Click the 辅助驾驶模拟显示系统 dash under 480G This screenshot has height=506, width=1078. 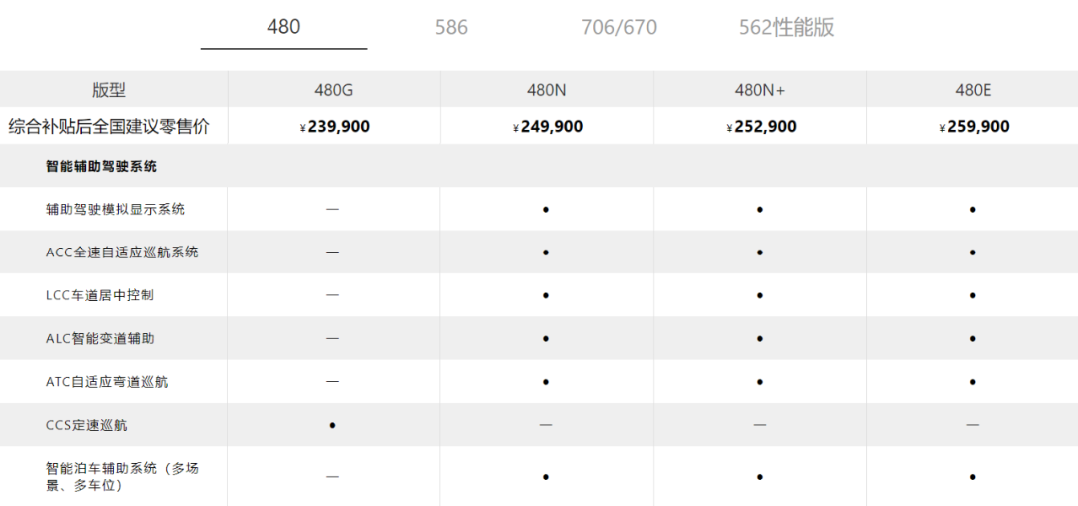(332, 209)
